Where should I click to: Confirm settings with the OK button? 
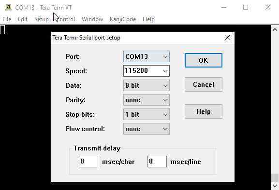(204, 60)
